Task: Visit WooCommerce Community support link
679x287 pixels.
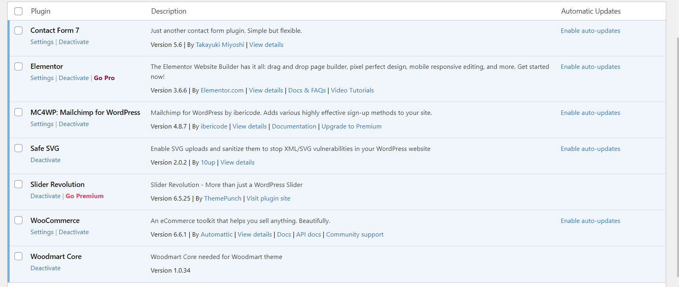Action: (355, 235)
